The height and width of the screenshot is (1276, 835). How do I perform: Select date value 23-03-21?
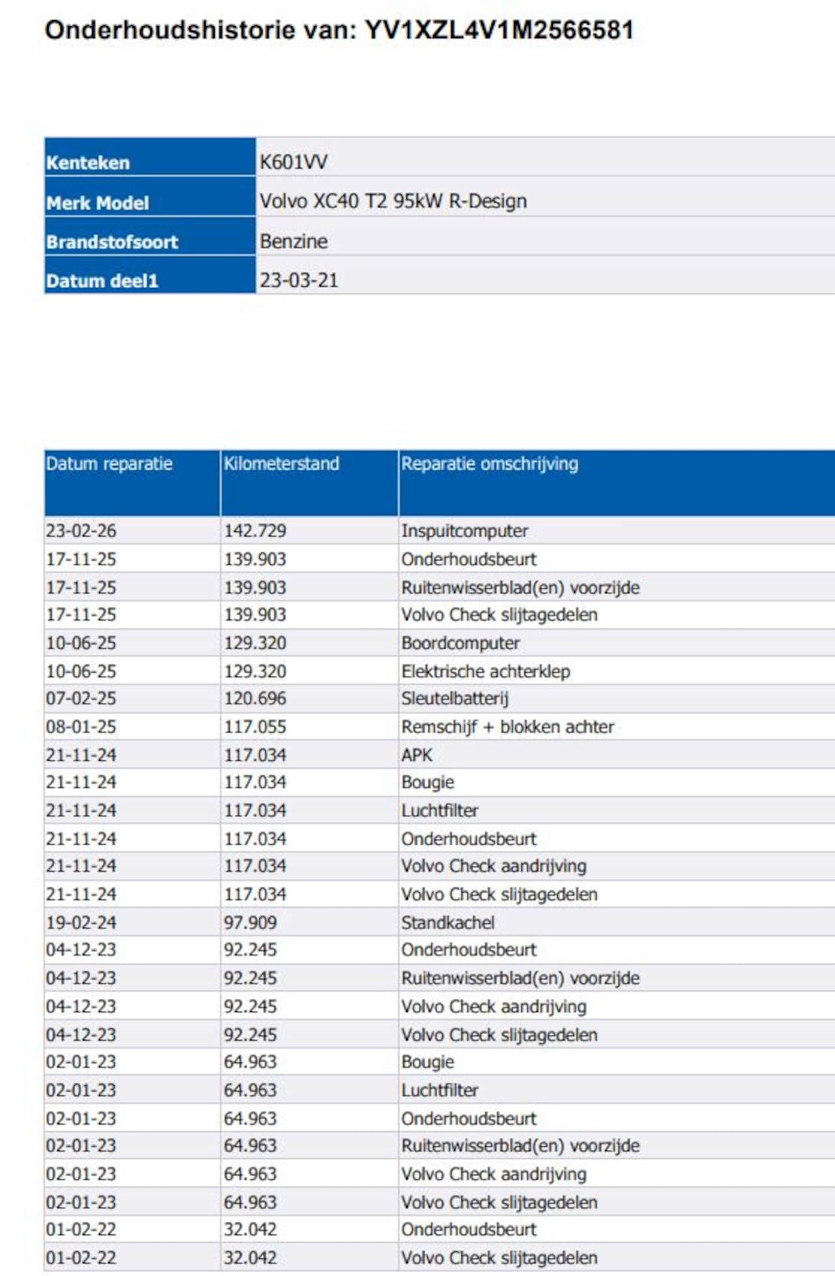point(299,280)
